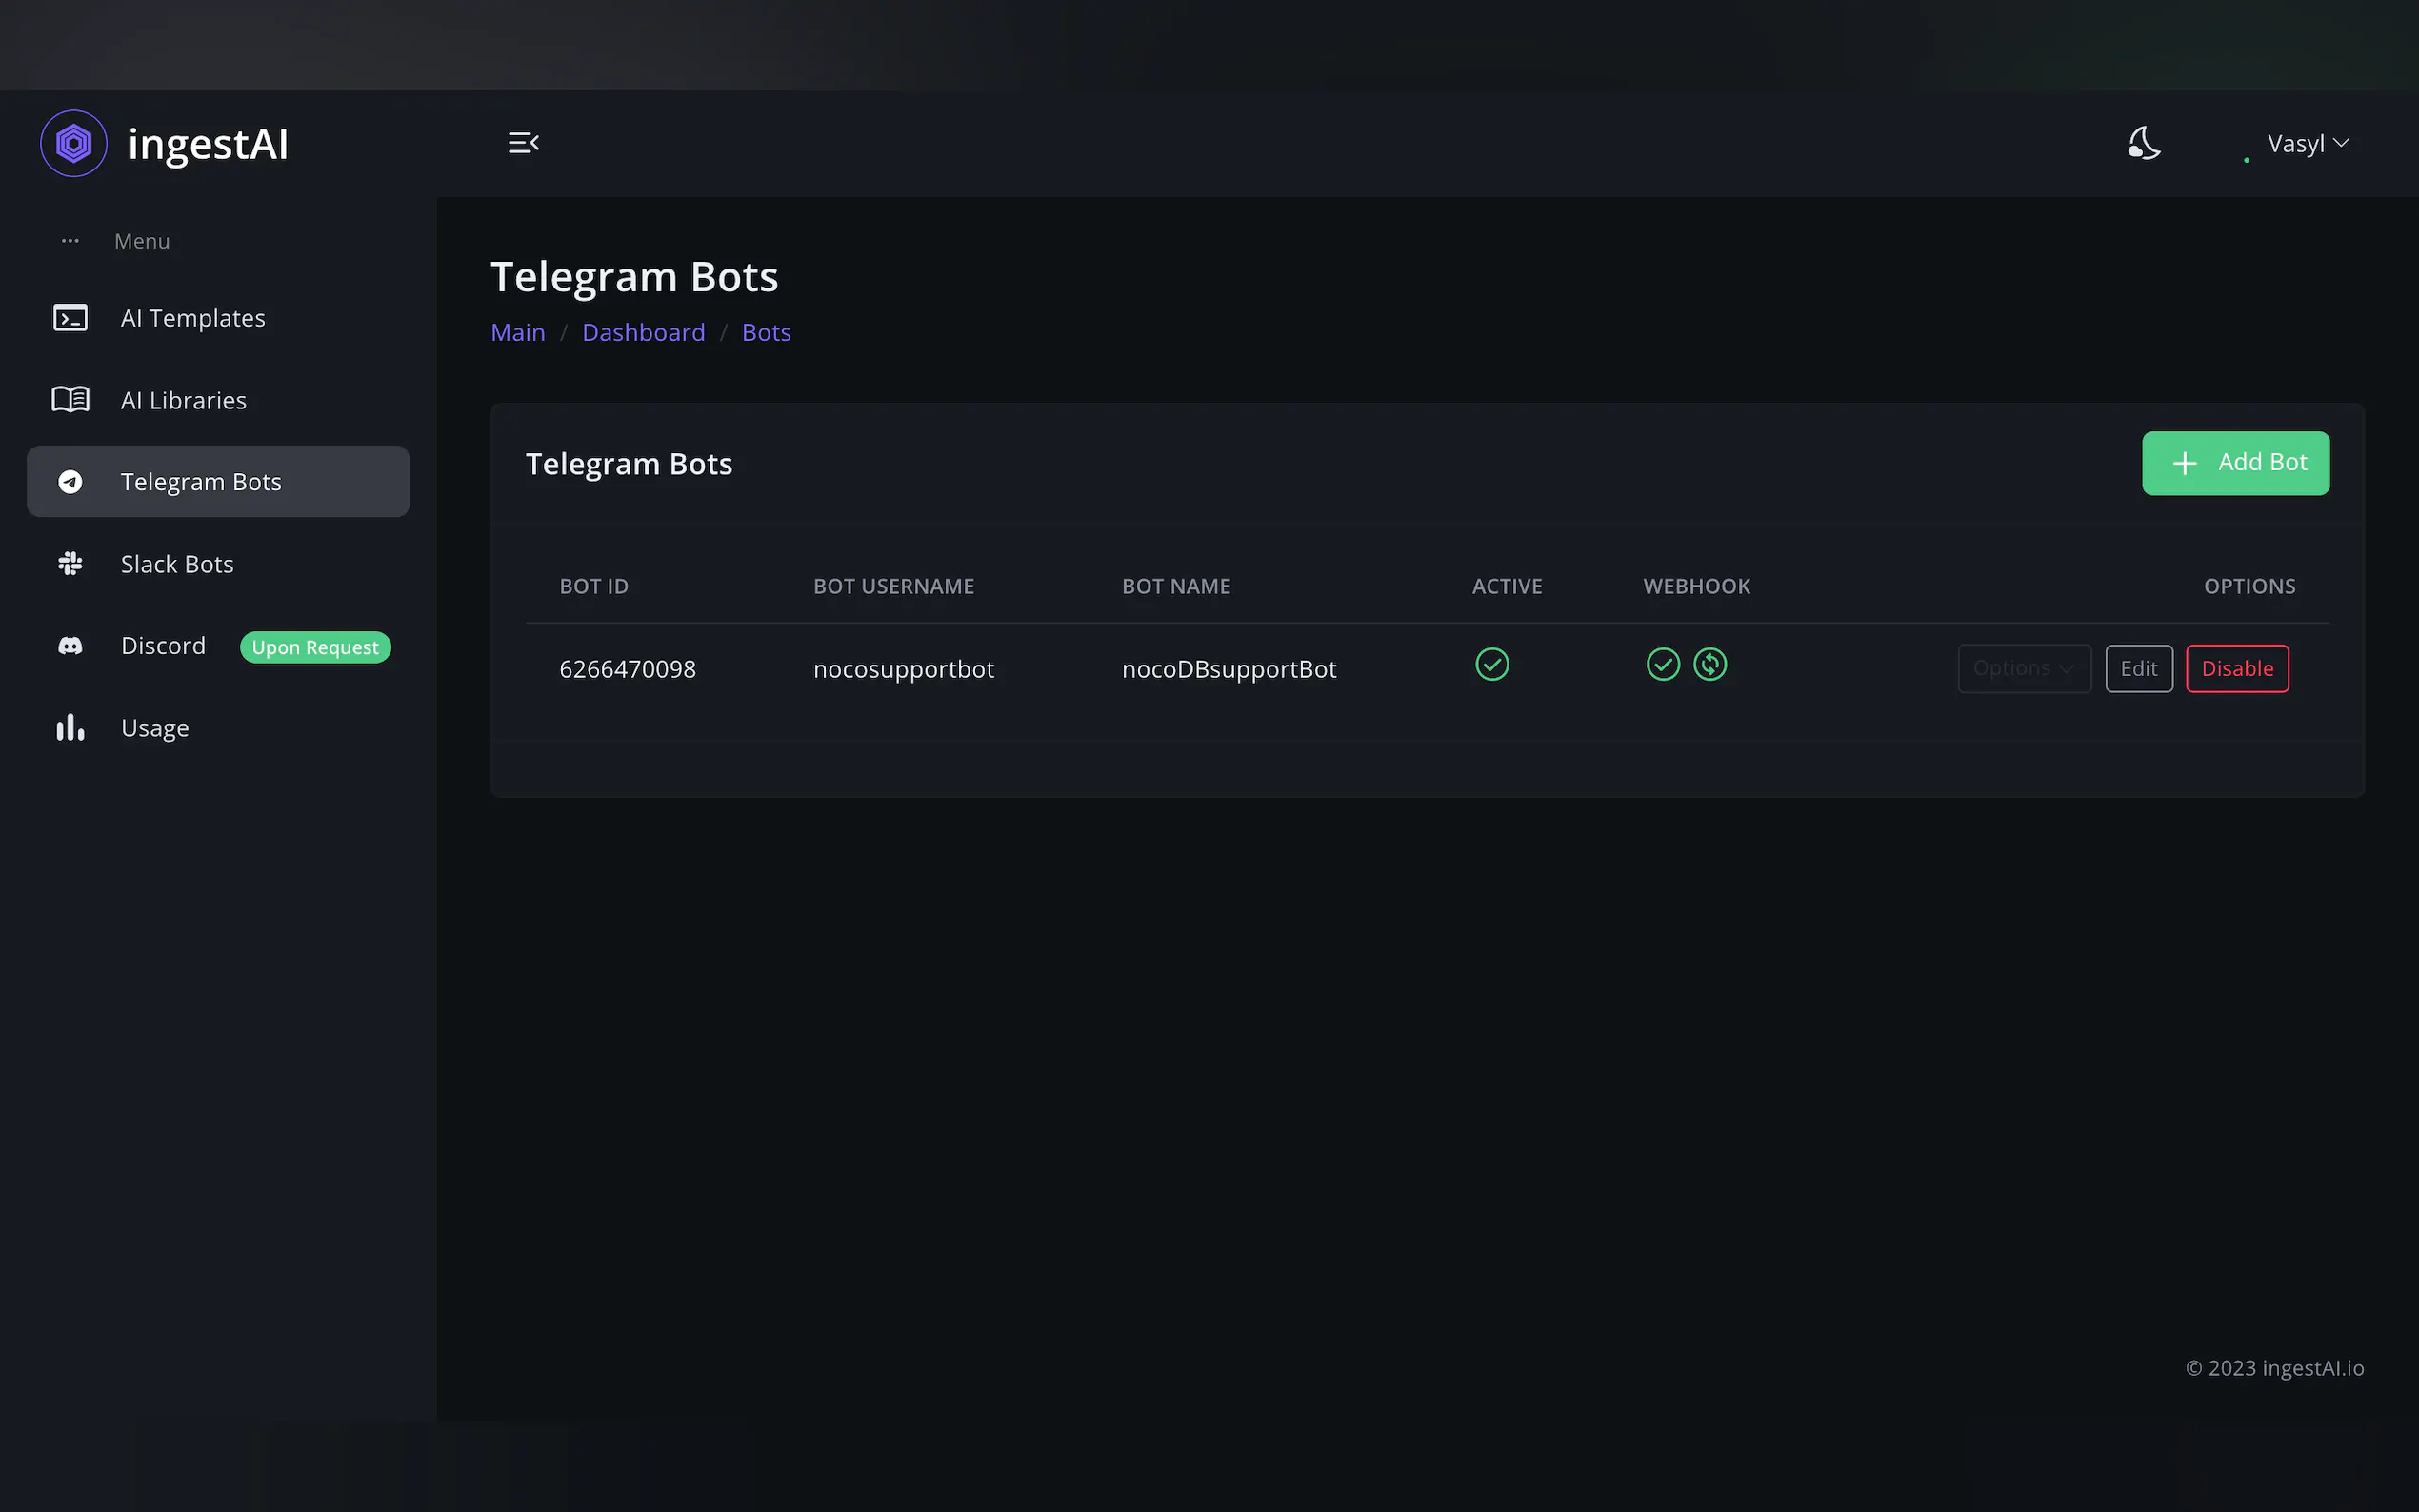Screen dimensions: 2419x1512
Task: Click the AI Templates terminal icon
Action: tap(70, 318)
